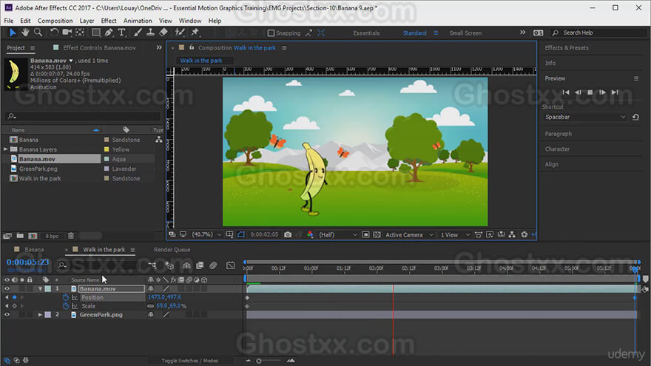Toggle the Scale constrain proportions link

click(x=151, y=306)
